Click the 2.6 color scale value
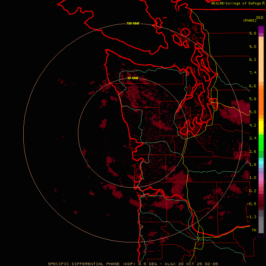The width and height of the screenshot is (266, 266). tap(253, 152)
